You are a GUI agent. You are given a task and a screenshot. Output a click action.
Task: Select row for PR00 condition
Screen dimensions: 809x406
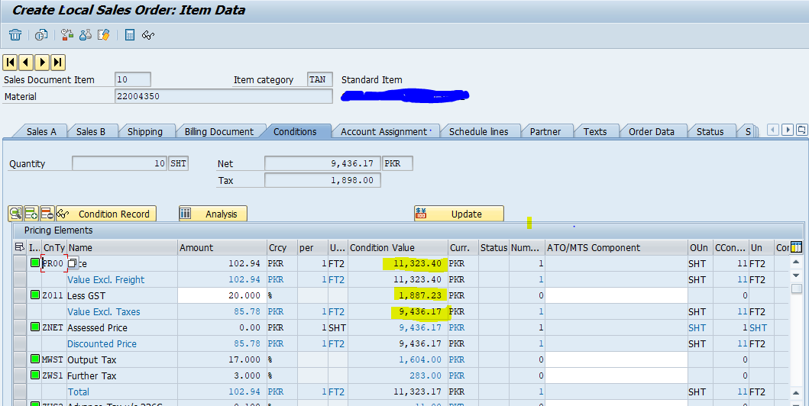(20, 263)
